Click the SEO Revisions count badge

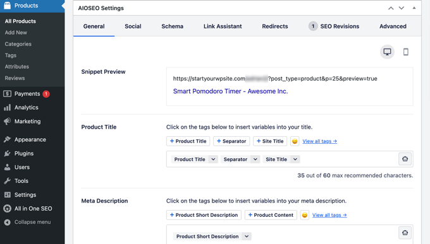(x=313, y=26)
